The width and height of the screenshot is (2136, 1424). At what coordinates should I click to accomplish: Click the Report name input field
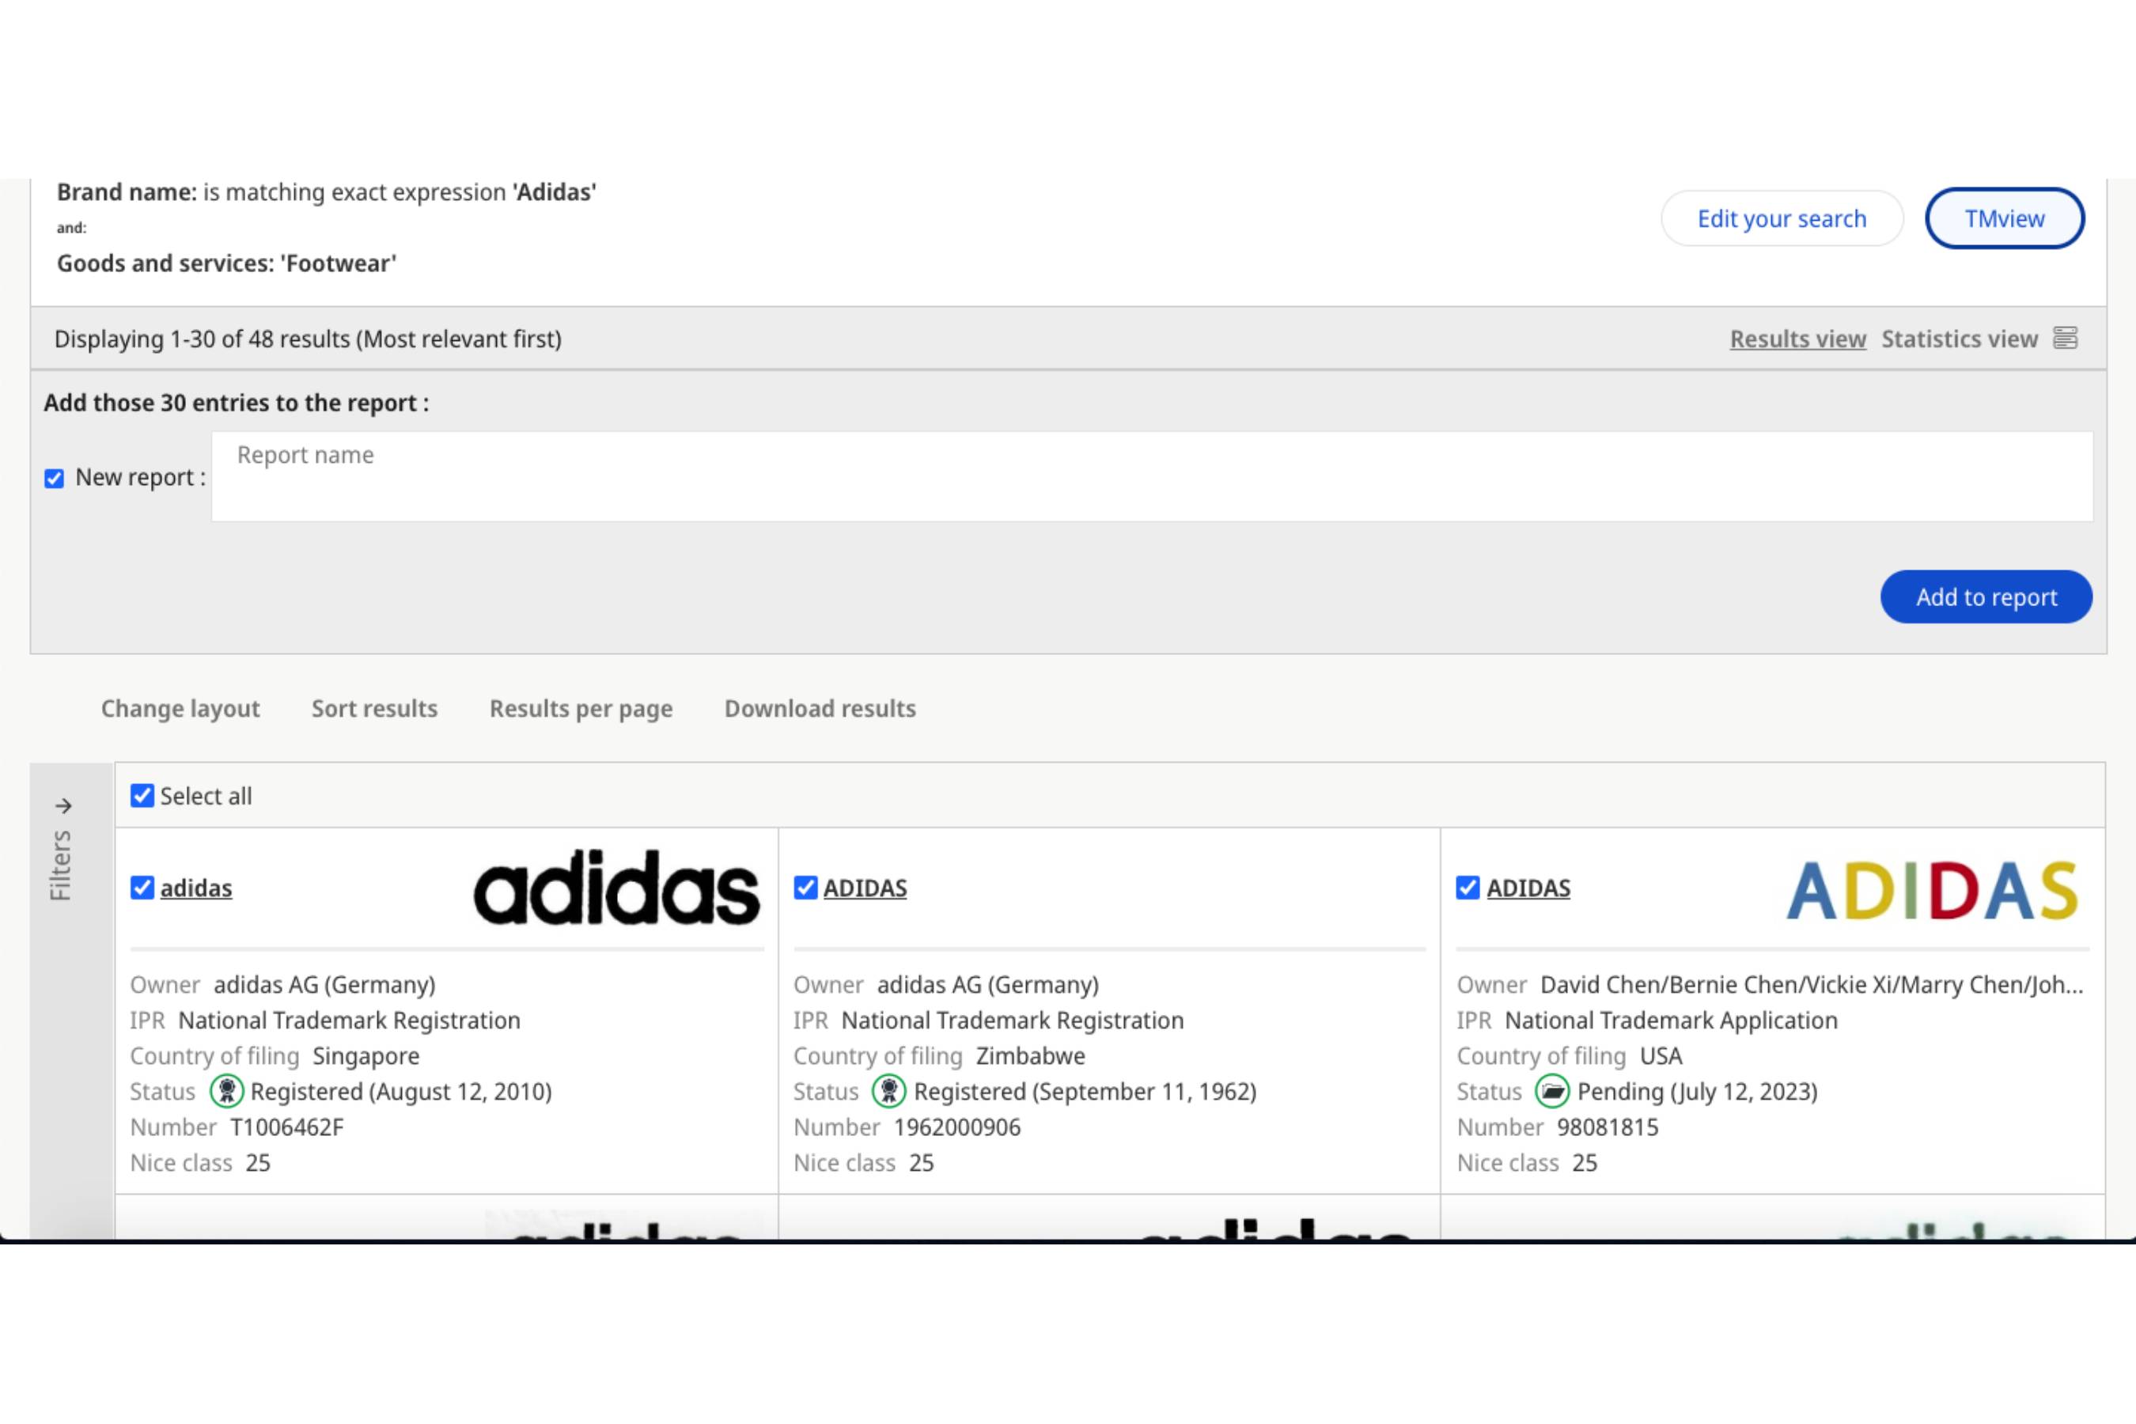(1152, 476)
